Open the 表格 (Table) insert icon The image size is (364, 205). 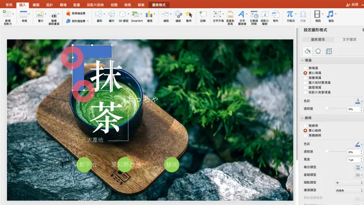24,15
